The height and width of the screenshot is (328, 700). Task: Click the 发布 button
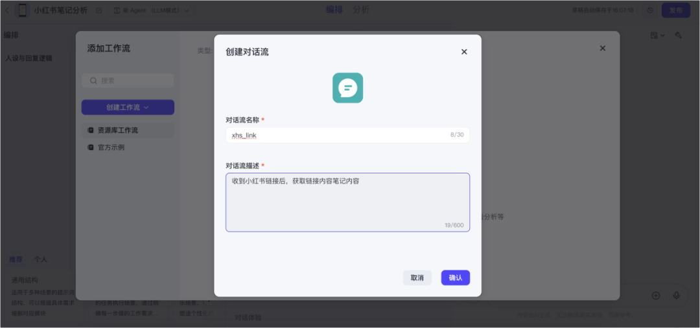pyautogui.click(x=676, y=10)
